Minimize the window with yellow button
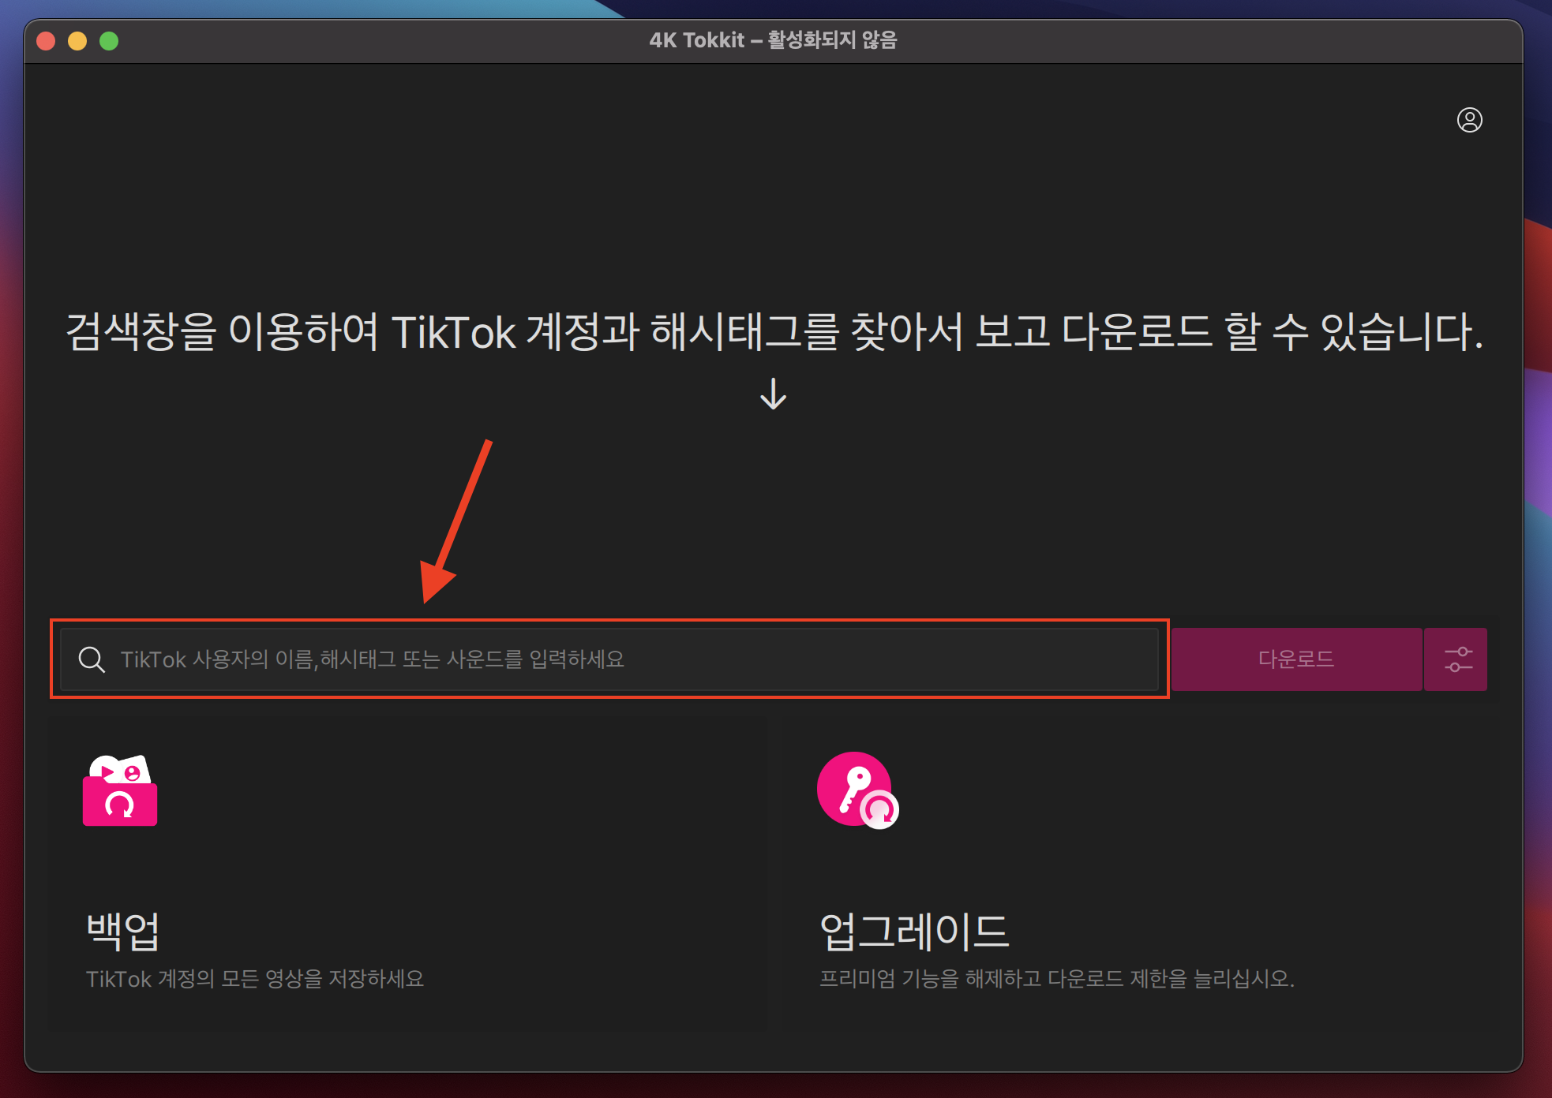The image size is (1552, 1098). pos(77,41)
